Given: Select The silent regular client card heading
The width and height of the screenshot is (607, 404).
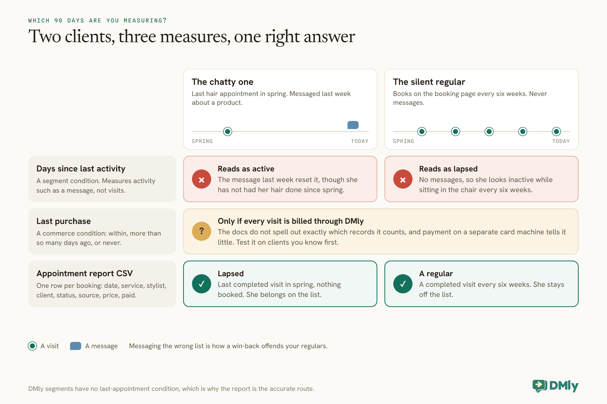Looking at the screenshot, I should pos(429,82).
